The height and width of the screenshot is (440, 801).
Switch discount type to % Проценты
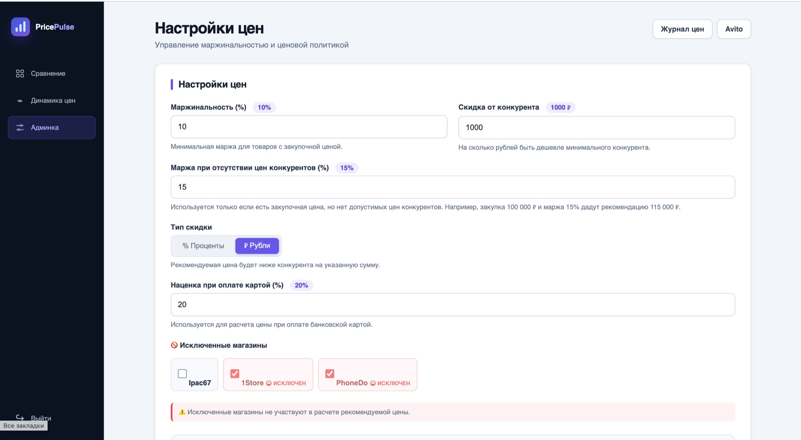[x=203, y=246]
